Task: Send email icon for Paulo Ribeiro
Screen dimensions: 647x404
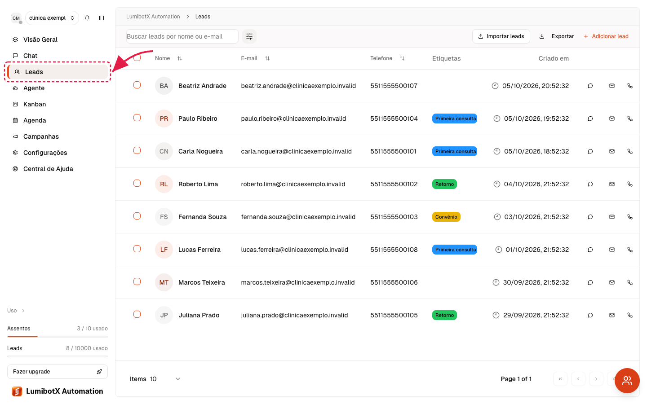Action: pos(612,119)
